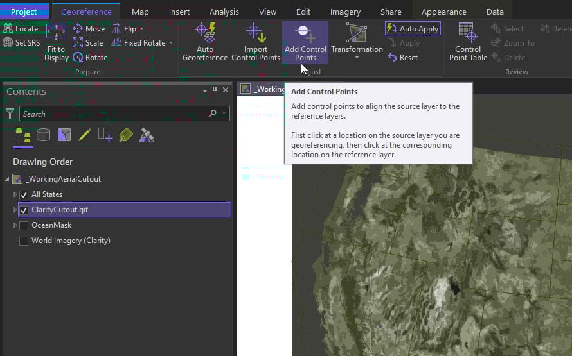Switch to the Map tab
The image size is (572, 356).
[x=140, y=12]
